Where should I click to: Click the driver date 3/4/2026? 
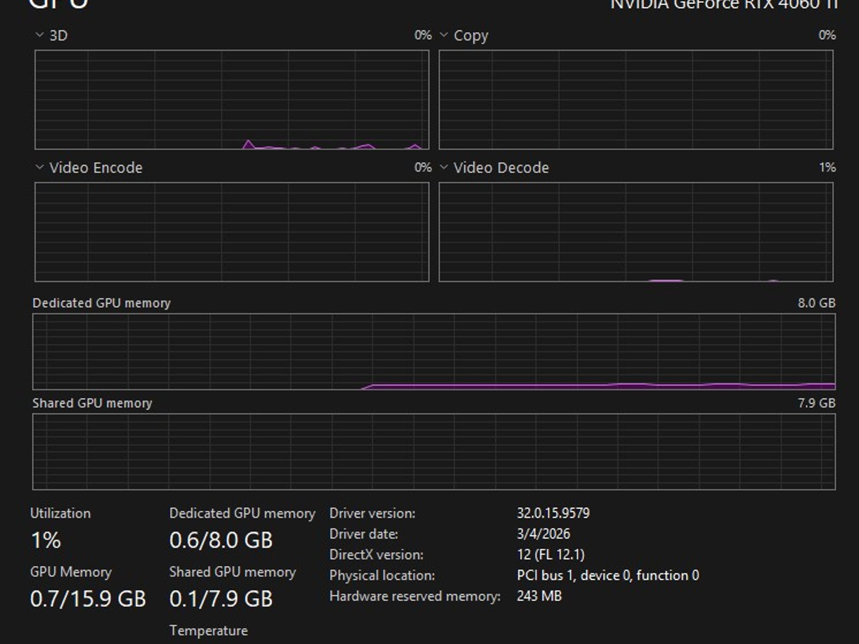pos(544,534)
